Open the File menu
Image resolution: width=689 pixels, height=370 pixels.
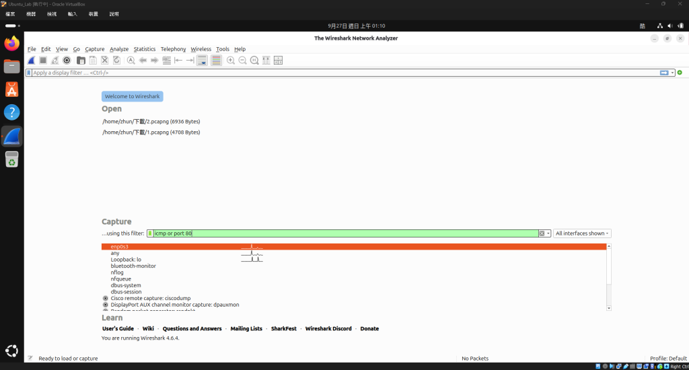pyautogui.click(x=32, y=49)
